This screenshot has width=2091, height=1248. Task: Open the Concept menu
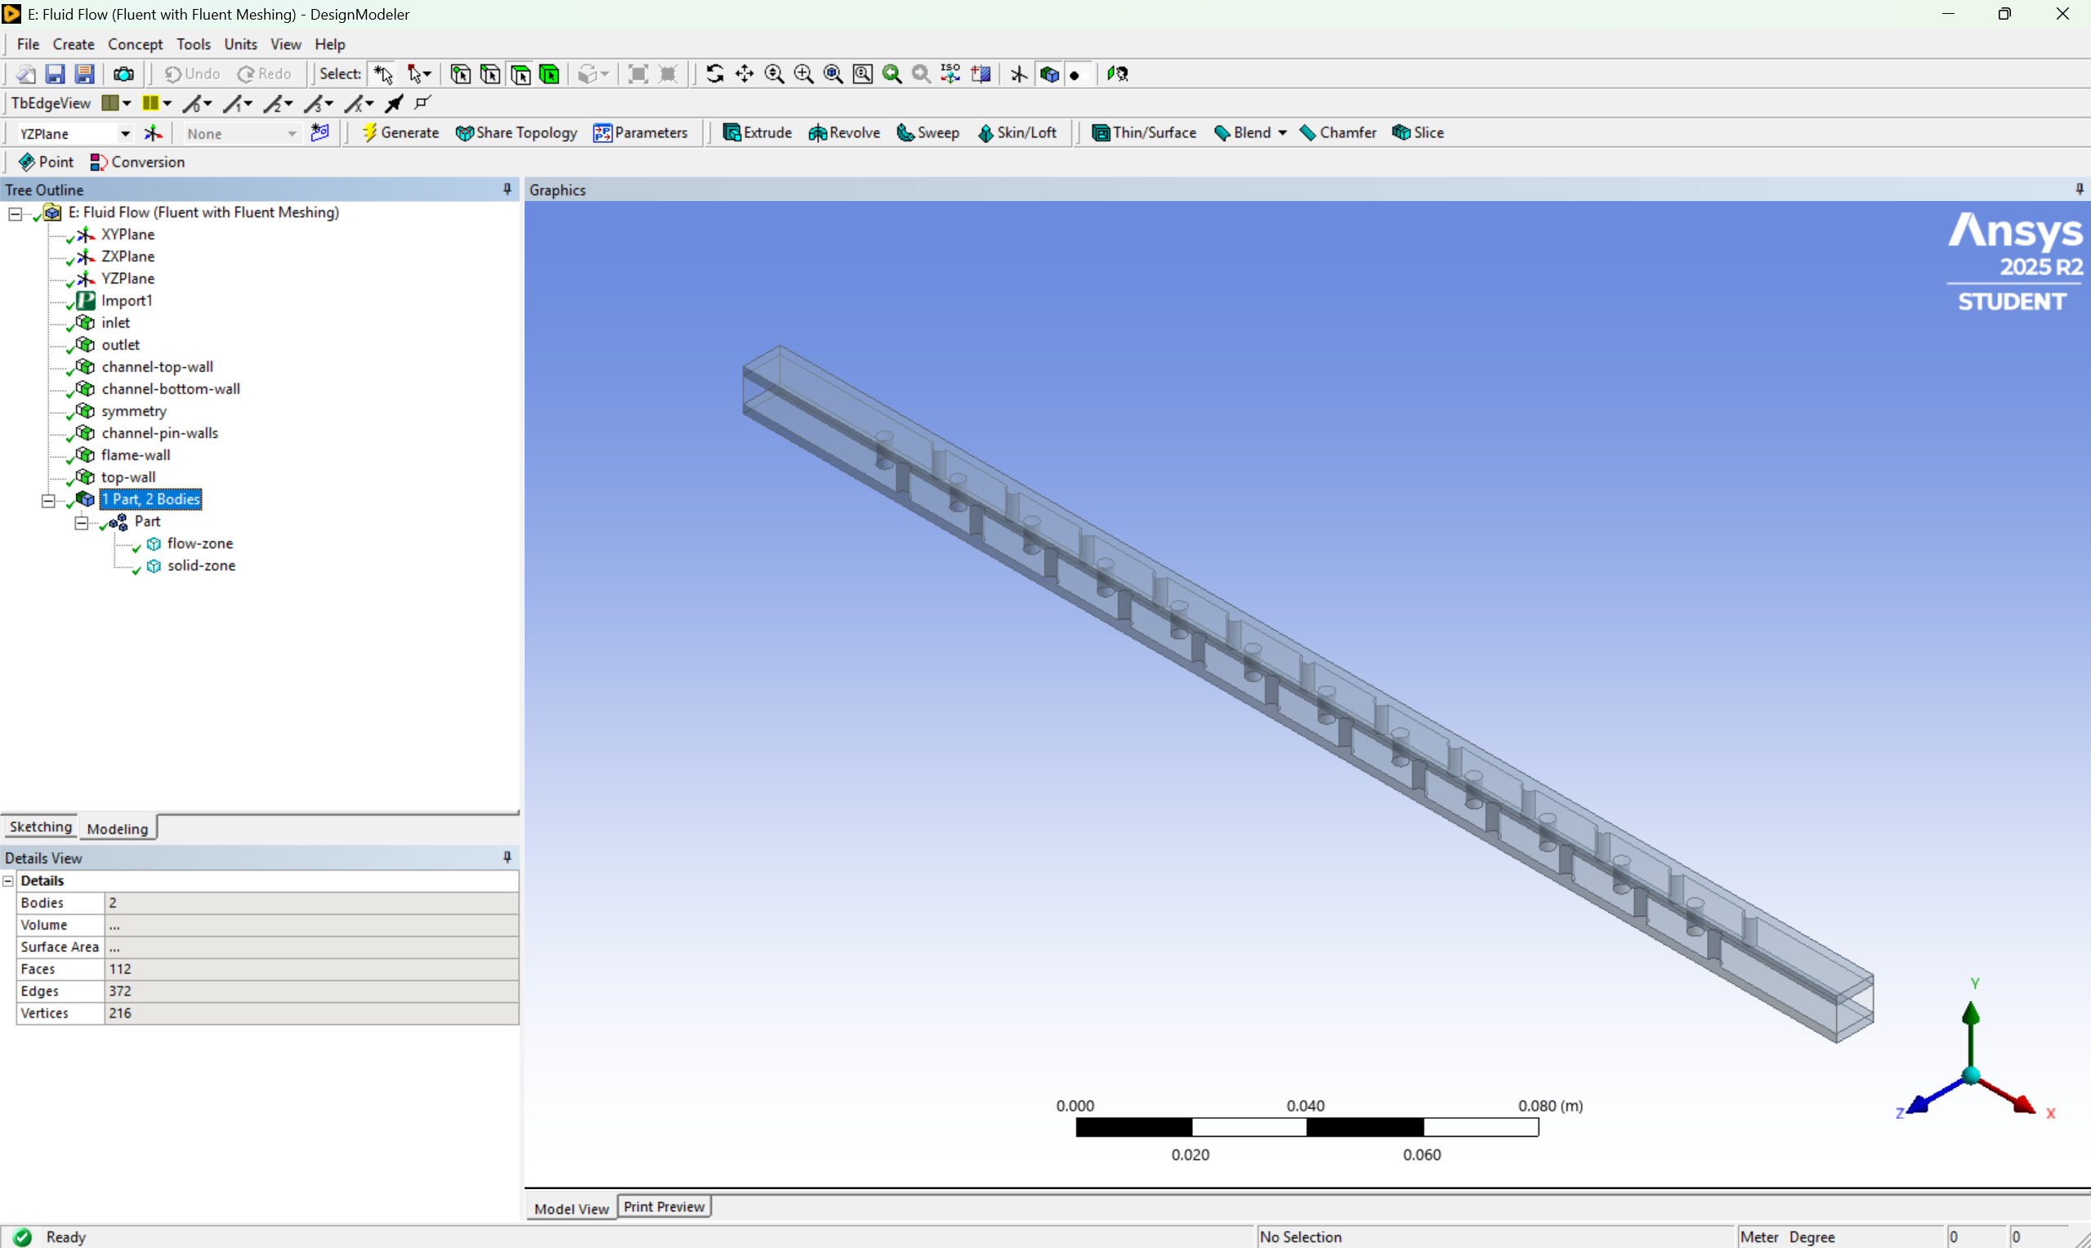135,45
